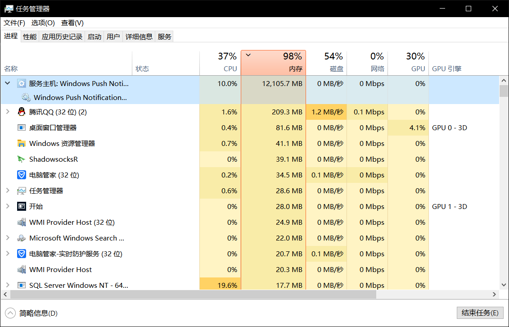Screen dimensions: 509x327
Task: Click the SQL Server Windows NT icon
Action: coord(22,285)
